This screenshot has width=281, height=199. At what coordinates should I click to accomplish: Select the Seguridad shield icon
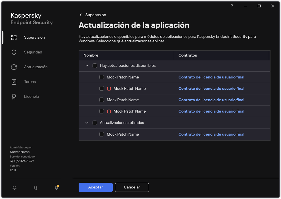[x=14, y=52]
